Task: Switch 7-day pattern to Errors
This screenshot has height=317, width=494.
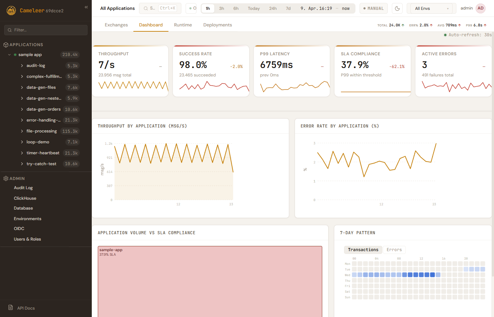Action: coord(394,250)
